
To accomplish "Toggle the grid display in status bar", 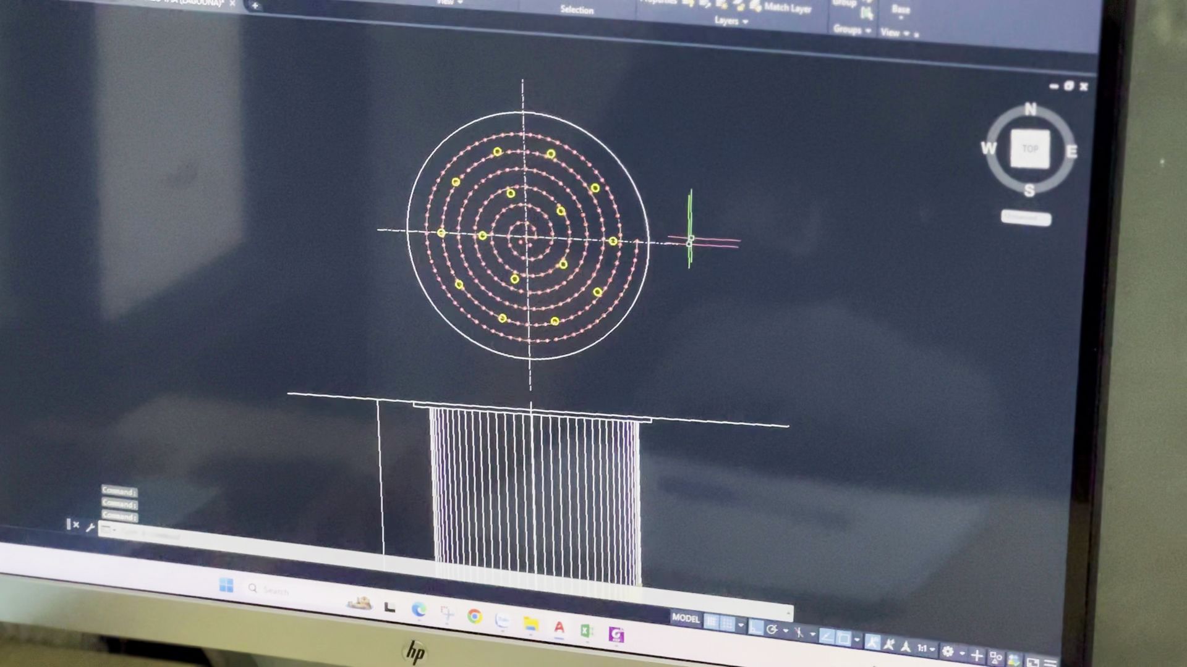I will point(712,622).
